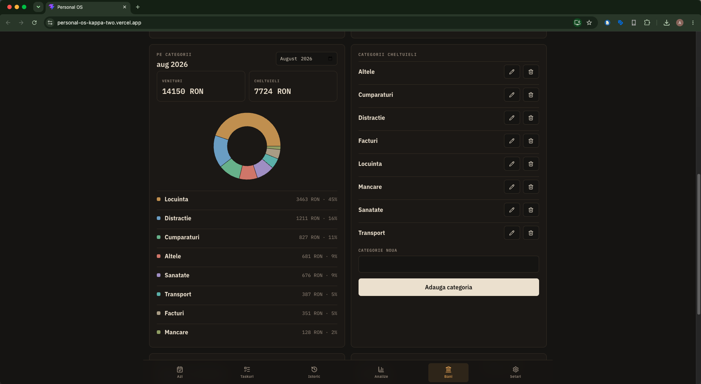
Task: Click the Adauga categoria button
Action: [x=448, y=287]
